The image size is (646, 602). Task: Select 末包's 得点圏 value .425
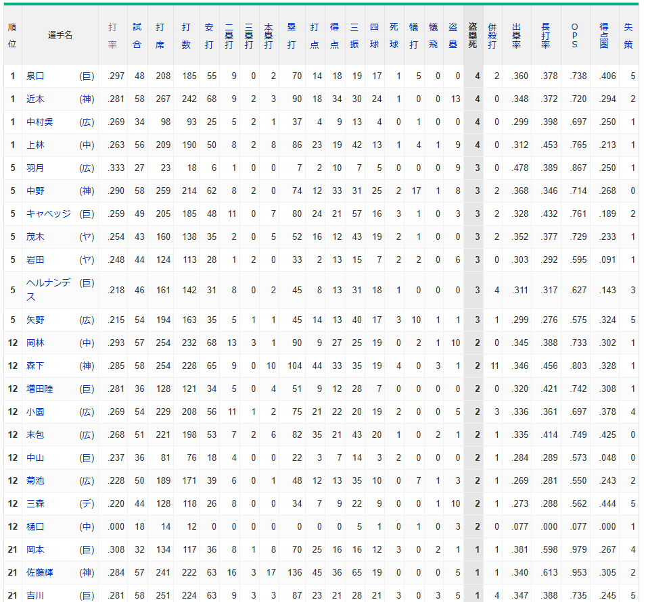[x=607, y=435]
